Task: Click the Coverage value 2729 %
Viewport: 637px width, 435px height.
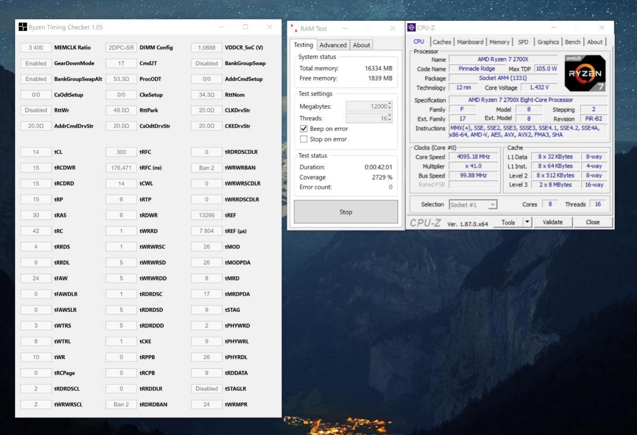Action: click(x=382, y=177)
